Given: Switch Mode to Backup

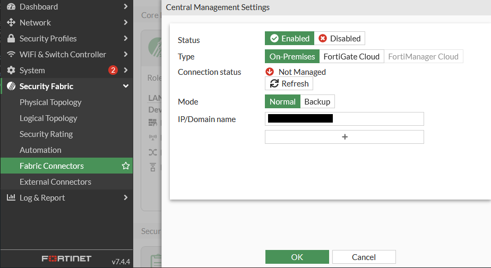Looking at the screenshot, I should (317, 102).
